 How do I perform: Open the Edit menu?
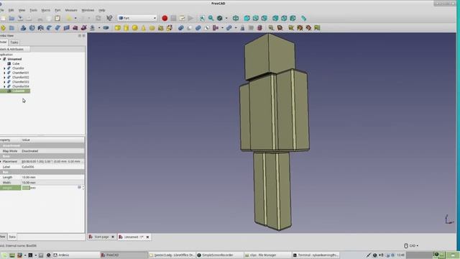point(11,10)
